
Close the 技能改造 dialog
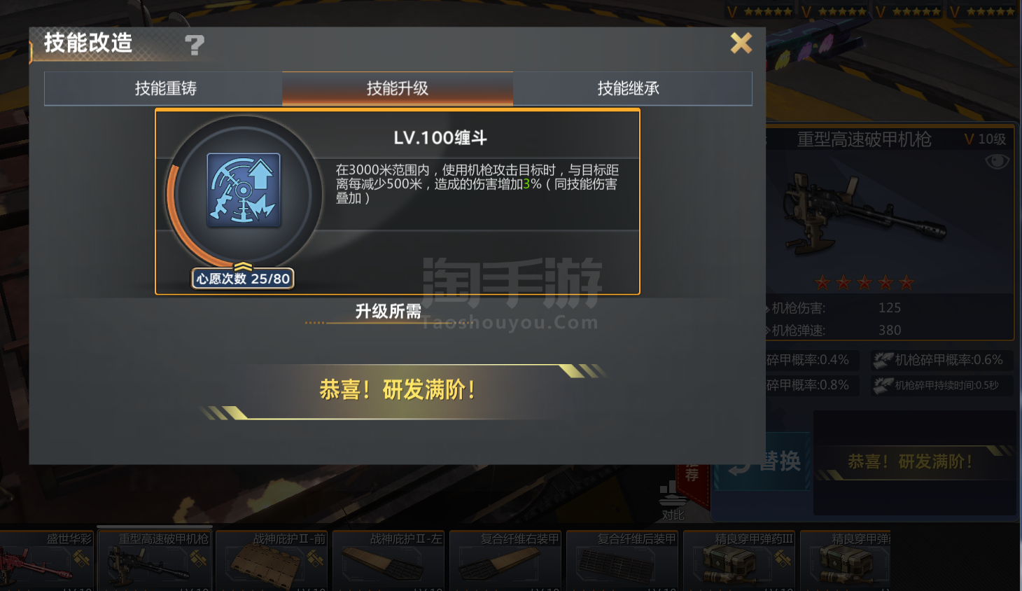point(741,43)
